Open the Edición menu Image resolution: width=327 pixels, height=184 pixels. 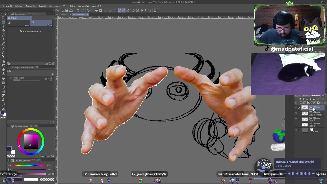(18, 6)
